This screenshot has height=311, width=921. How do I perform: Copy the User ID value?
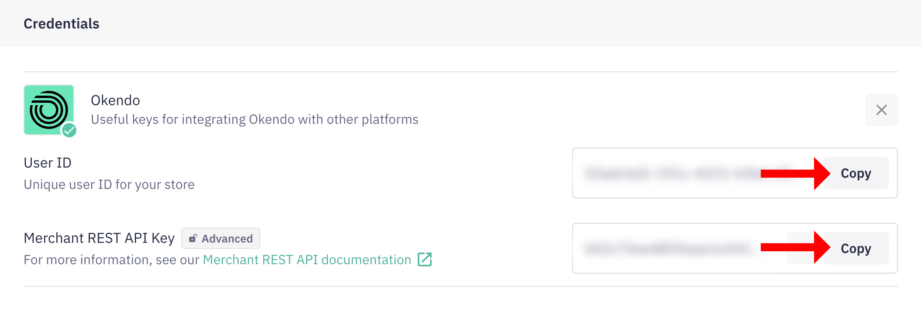(856, 173)
